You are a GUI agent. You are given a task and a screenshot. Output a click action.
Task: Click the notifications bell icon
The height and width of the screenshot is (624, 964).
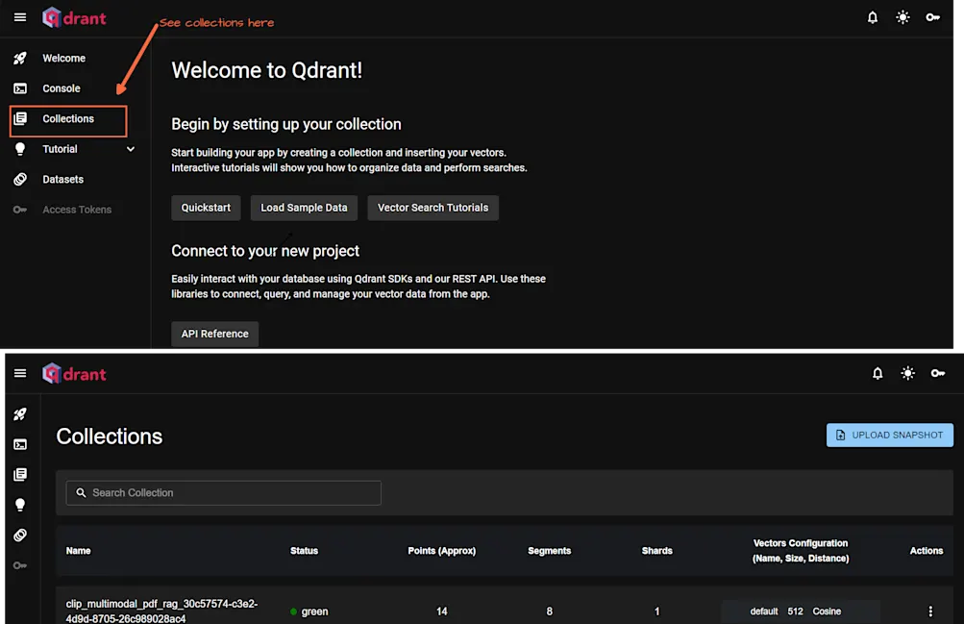pos(873,17)
